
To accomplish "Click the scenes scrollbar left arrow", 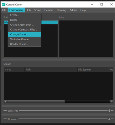I will coord(5,102).
